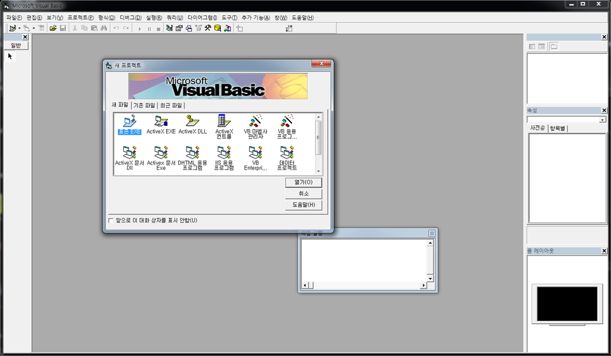
Task: Check 앞으로 이 대화 상자를 표시 안함 checkbox
Action: point(111,221)
